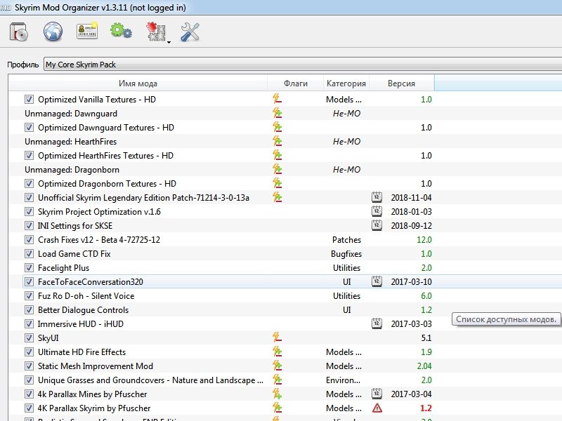Viewport: 562px width, 421px height.
Task: Click calendar icon next to 2018-11-04 version
Action: point(377,198)
